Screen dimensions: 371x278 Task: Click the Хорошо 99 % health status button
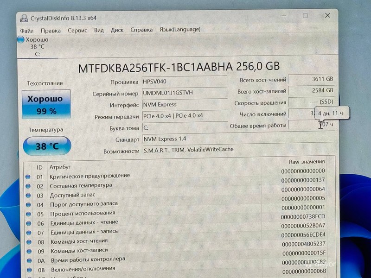[x=46, y=104]
